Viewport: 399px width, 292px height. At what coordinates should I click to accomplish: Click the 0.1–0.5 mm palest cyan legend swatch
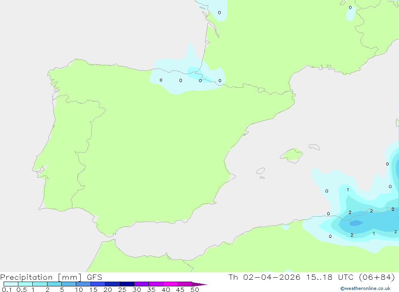pos(11,284)
